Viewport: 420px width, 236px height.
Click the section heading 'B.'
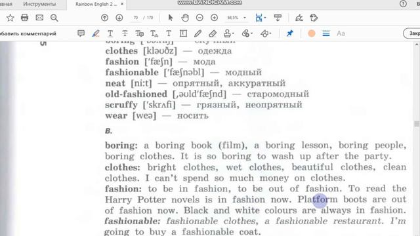(108, 131)
